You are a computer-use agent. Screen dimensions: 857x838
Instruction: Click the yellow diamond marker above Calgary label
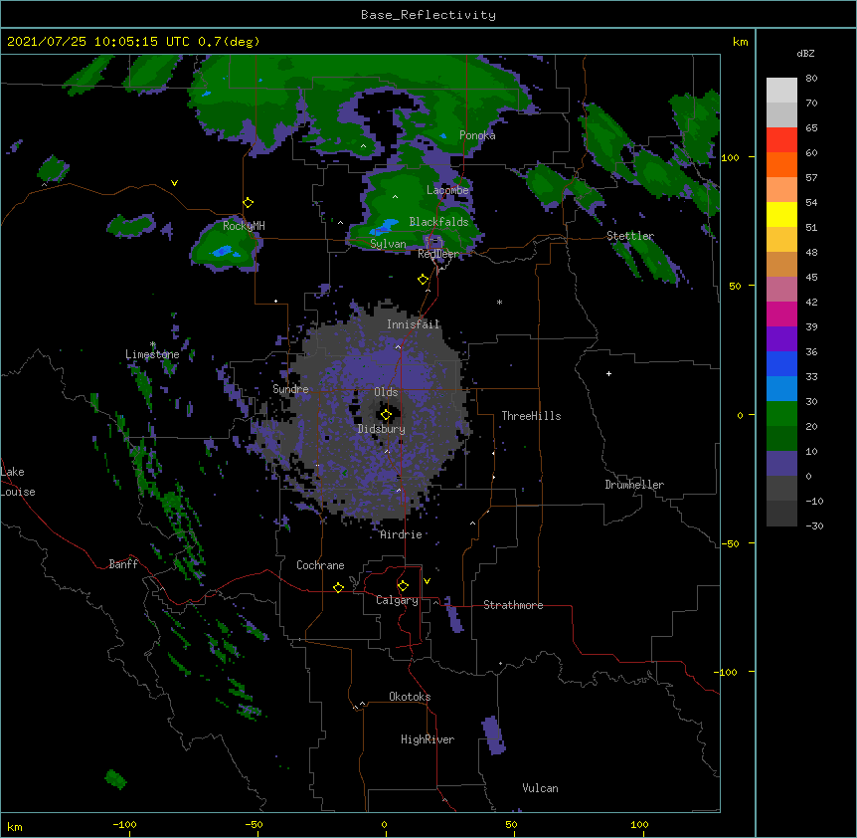403,586
